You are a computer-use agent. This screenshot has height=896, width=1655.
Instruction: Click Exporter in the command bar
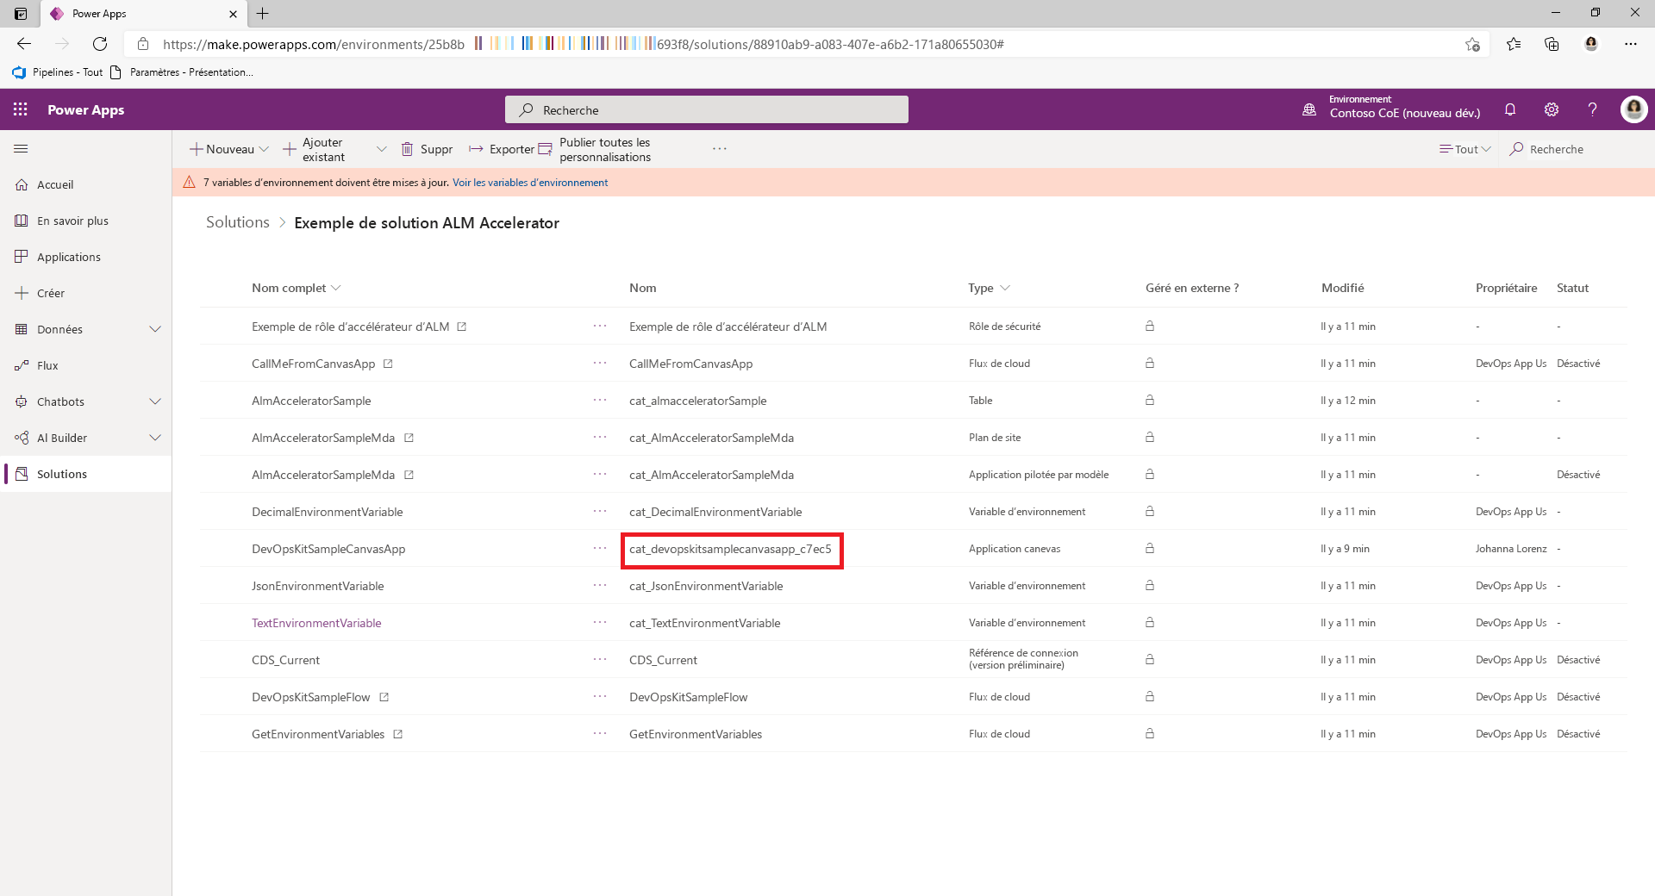(502, 149)
